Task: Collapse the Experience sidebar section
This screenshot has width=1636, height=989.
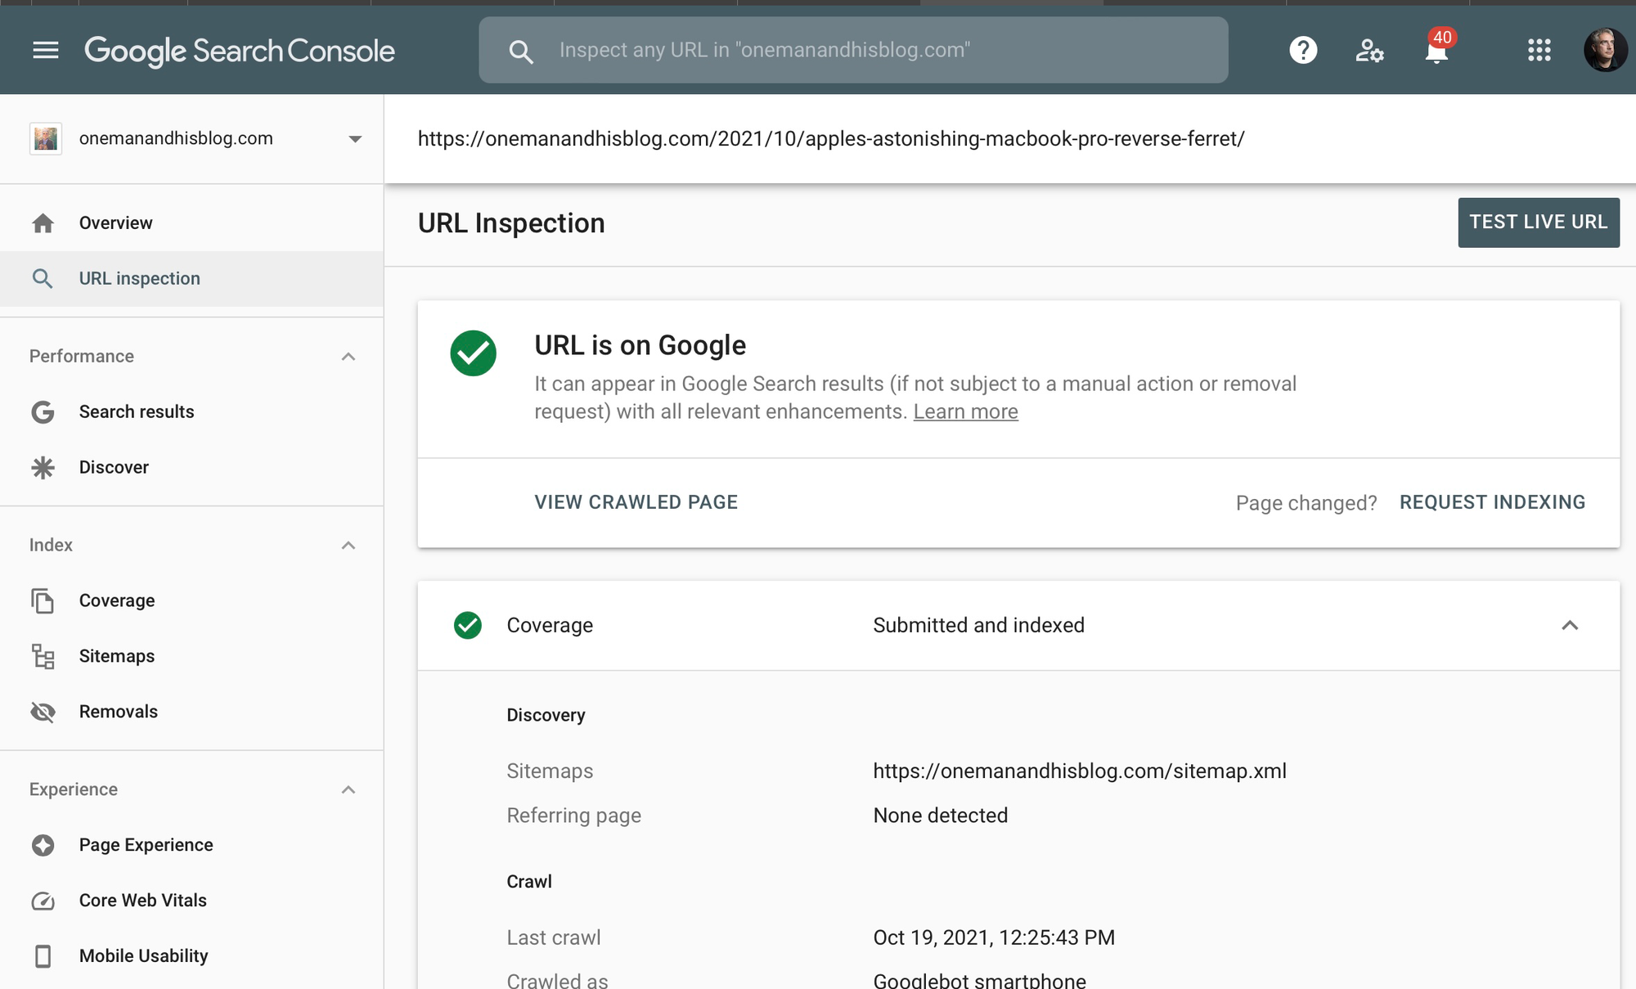Action: coord(348,790)
